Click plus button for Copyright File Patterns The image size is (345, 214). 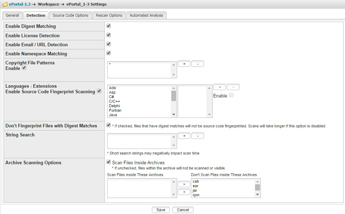tap(184, 64)
